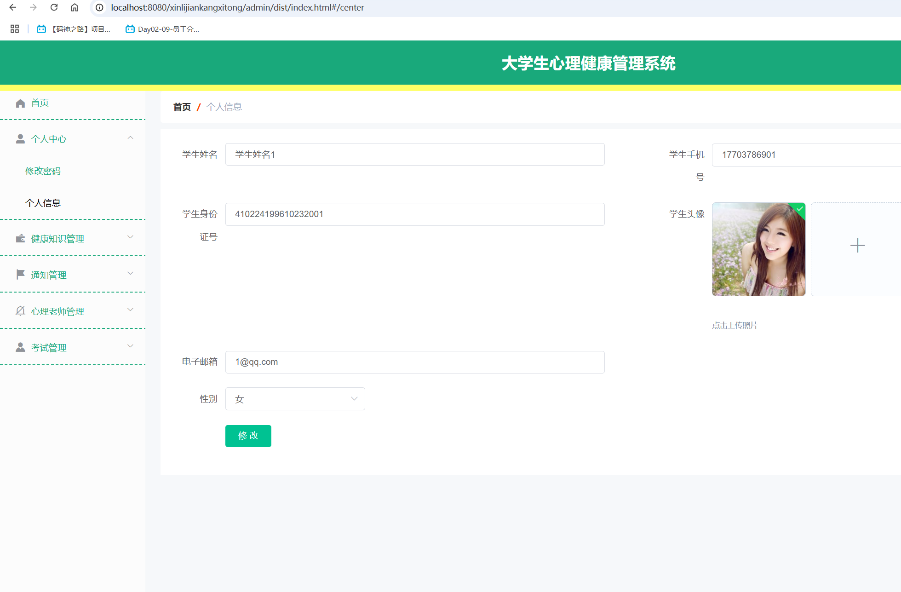Click the muted bell icon beside 心理老师管理

(x=20, y=311)
